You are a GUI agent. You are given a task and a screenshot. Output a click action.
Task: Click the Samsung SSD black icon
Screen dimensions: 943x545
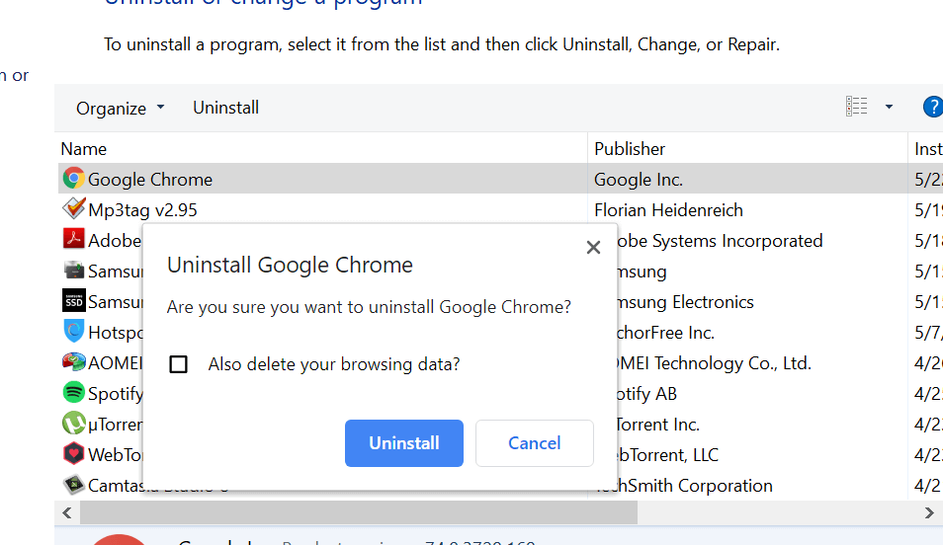pyautogui.click(x=73, y=300)
